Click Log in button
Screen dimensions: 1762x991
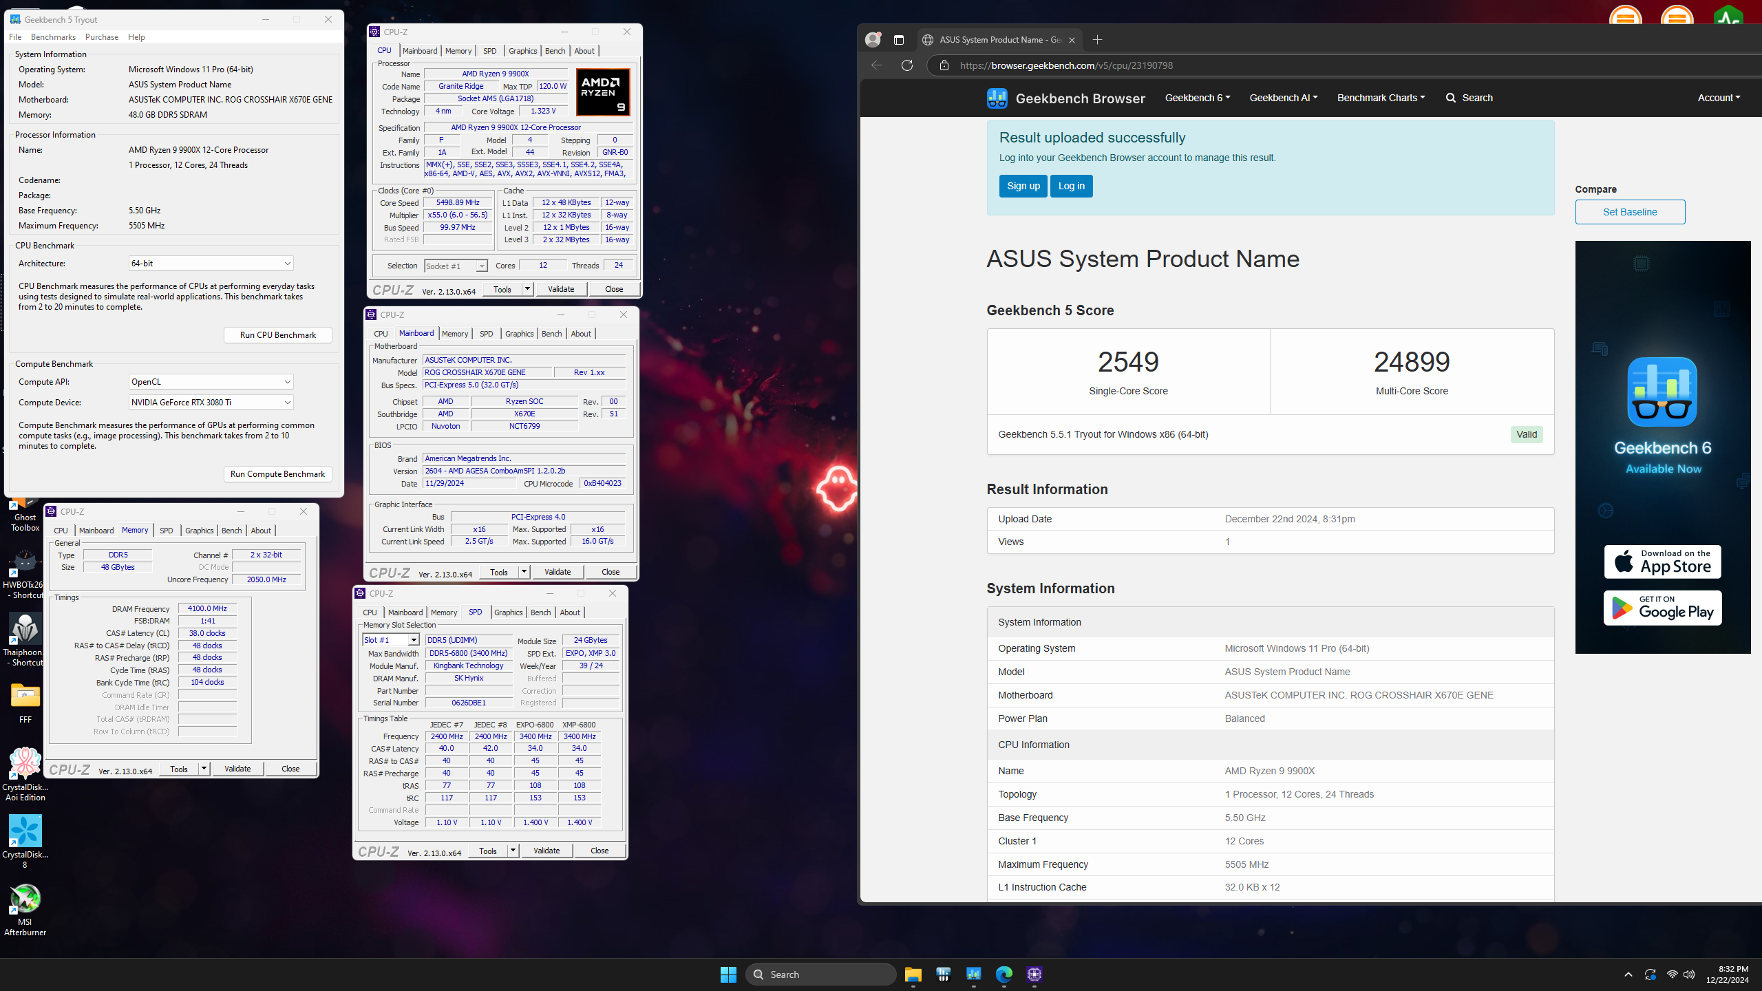1072,186
